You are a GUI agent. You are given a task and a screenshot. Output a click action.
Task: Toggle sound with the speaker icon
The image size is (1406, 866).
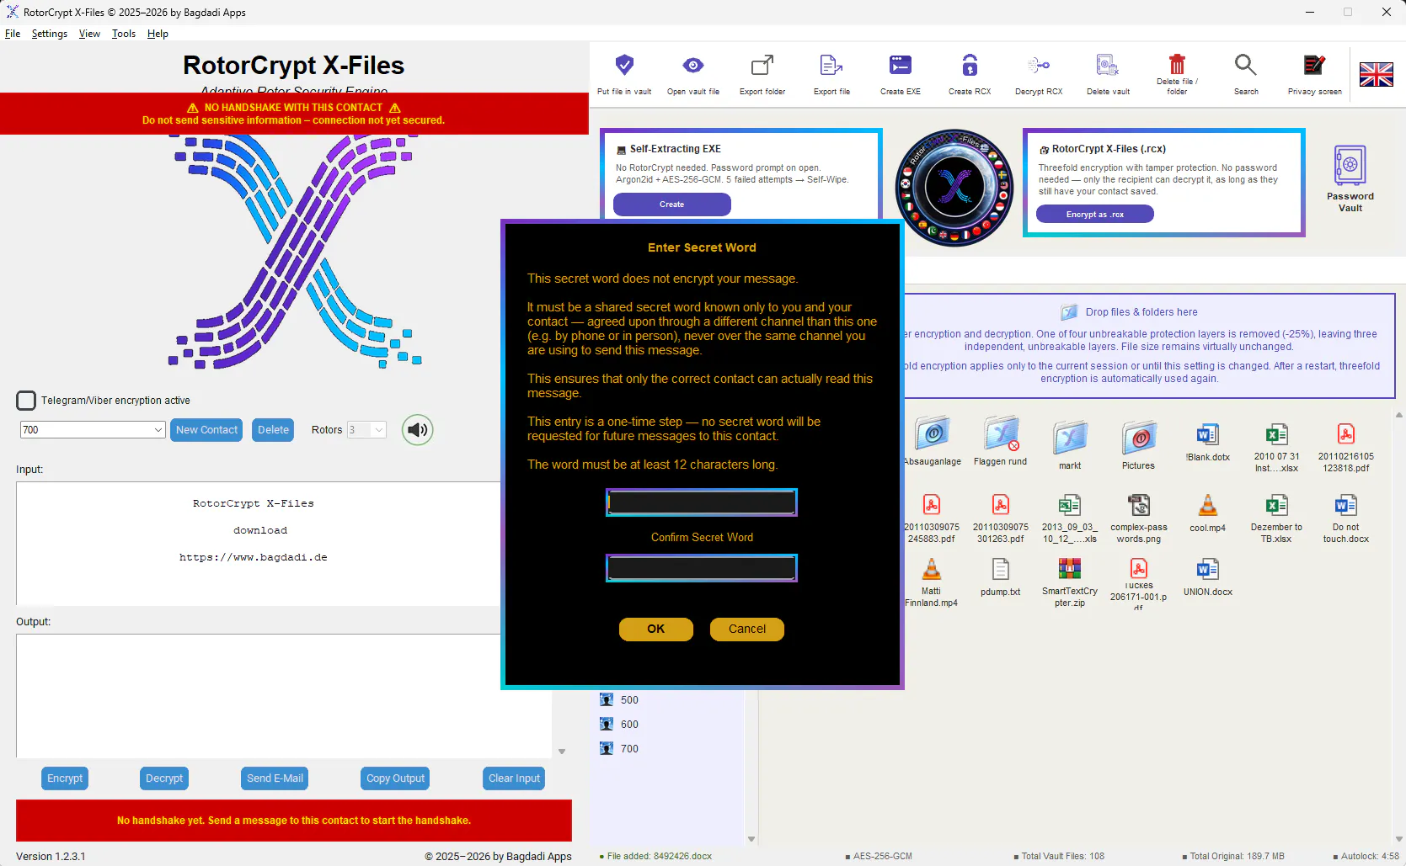[418, 430]
